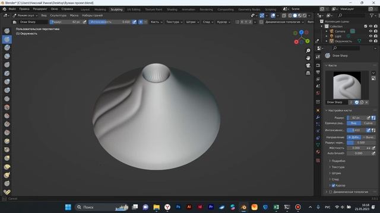Toggle the Курсор checkbox in brush settings
The height and width of the screenshot is (213, 380).
(x=334, y=185)
